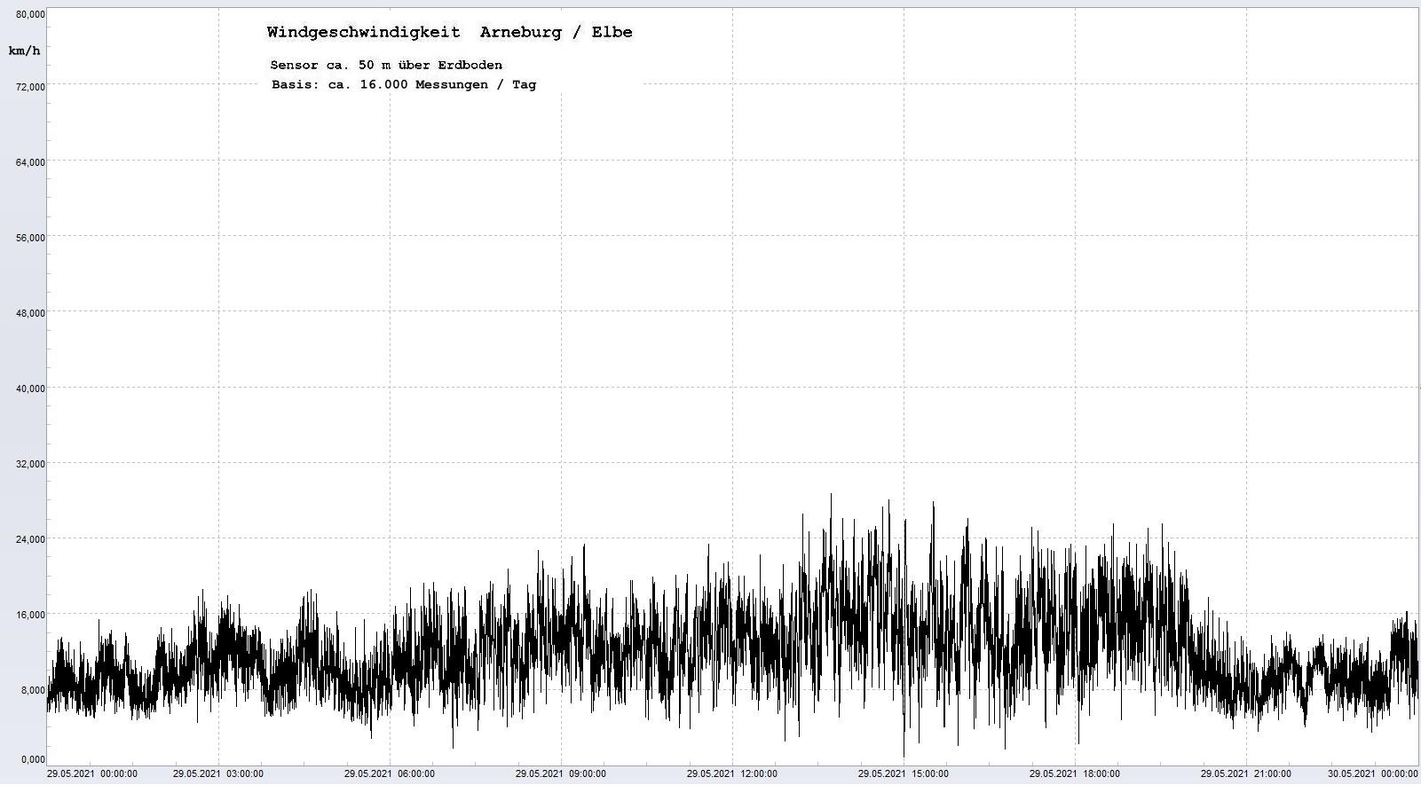Select the 'Sensor ca. 50 m über Erdboden' text

[386, 65]
